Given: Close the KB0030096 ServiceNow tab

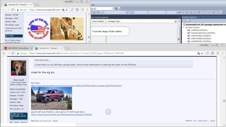Looking at the screenshot, I should [x=31, y=48].
